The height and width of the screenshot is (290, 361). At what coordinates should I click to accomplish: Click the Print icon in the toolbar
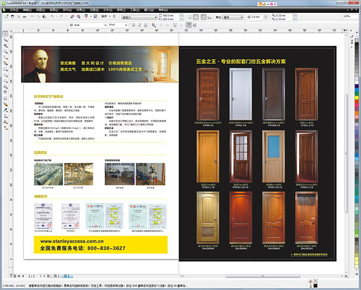click(24, 17)
